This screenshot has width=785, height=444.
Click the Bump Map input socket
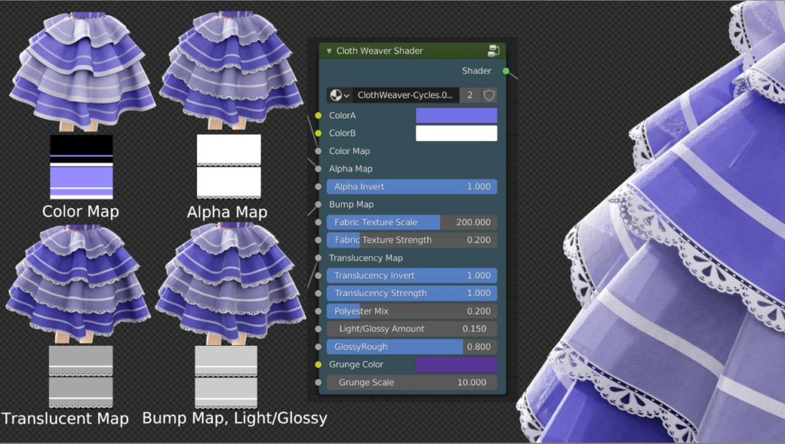[318, 205]
